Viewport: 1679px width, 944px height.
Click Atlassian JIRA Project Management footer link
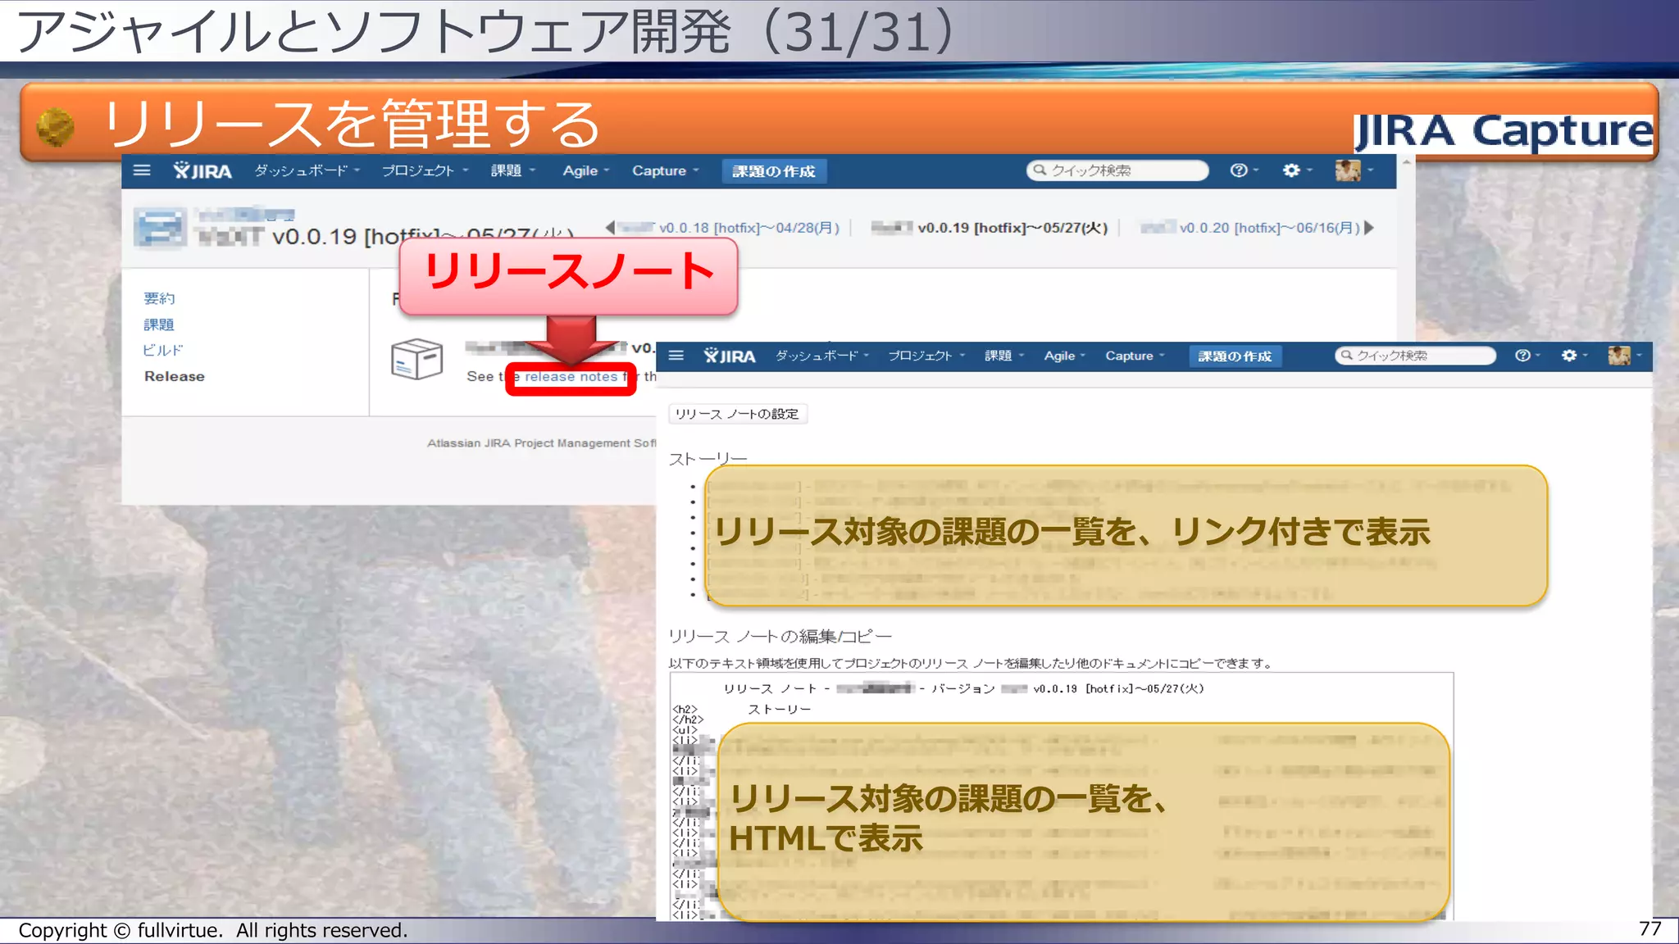point(541,443)
